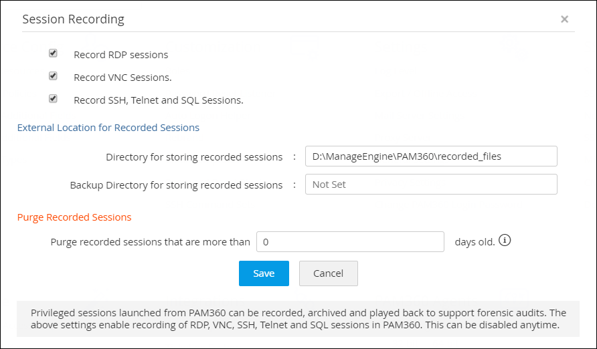This screenshot has width=597, height=349.
Task: Click the Purge recorded sessions older than label
Action: tap(151, 242)
